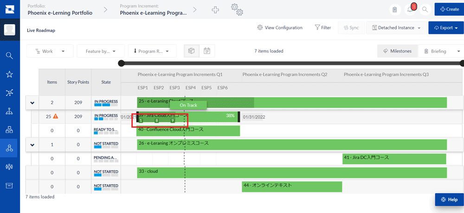Click the right timeline slider handle

pyautogui.click(x=462, y=63)
